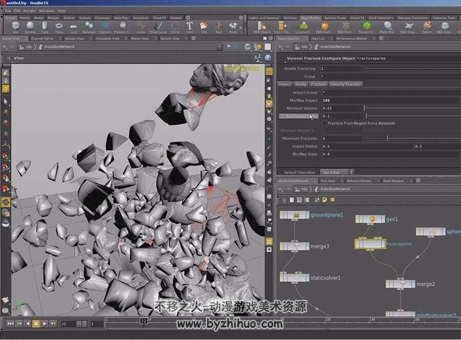461x340 pixels.
Task: Select the RBD Object shelf tool
Action: coord(262,27)
